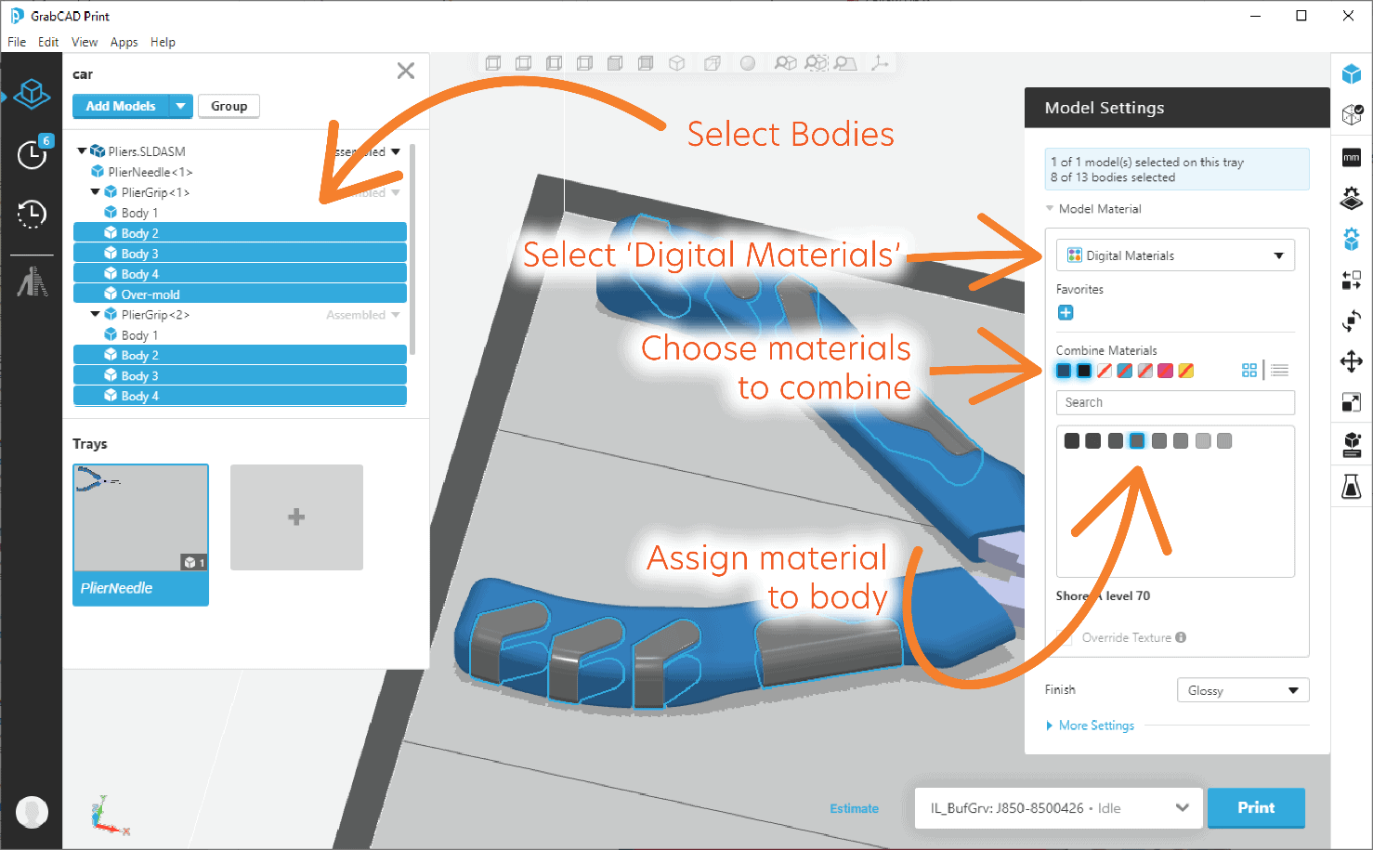Toggle the black material in Combine Materials

1084,371
